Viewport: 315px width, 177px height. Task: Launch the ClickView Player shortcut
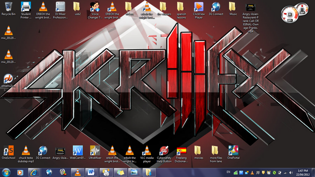pyautogui.click(x=199, y=10)
